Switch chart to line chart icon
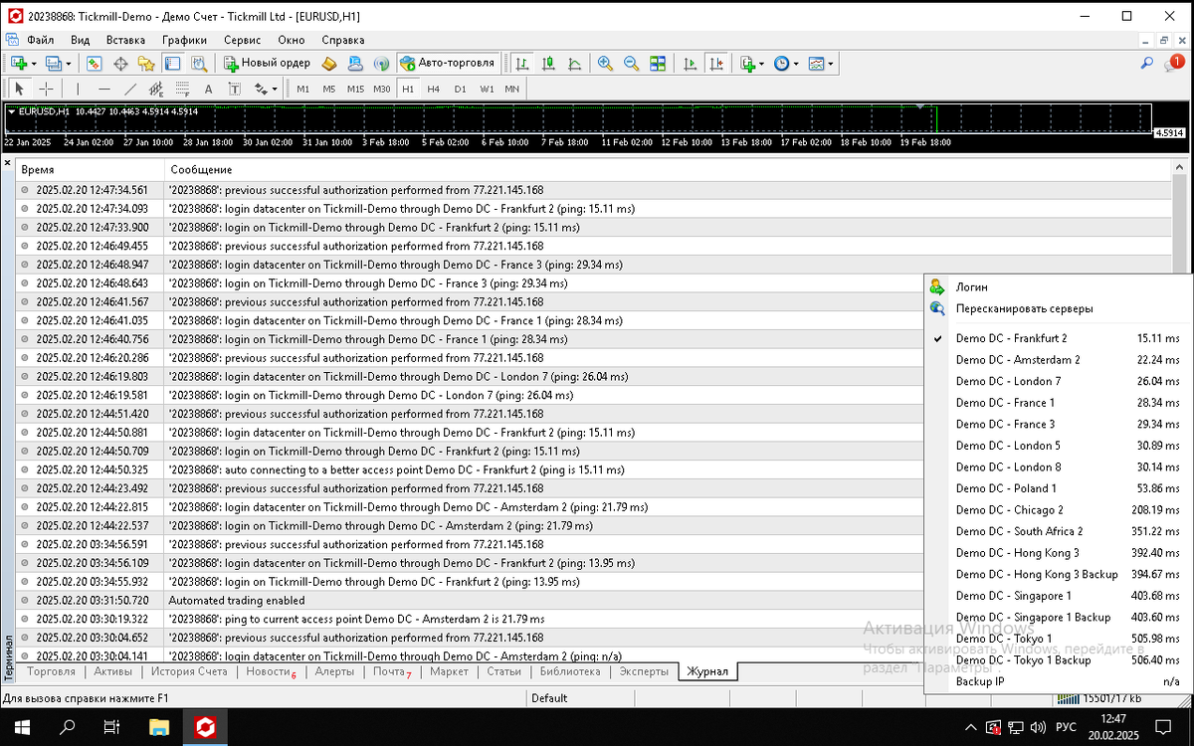This screenshot has width=1194, height=746. (x=574, y=63)
